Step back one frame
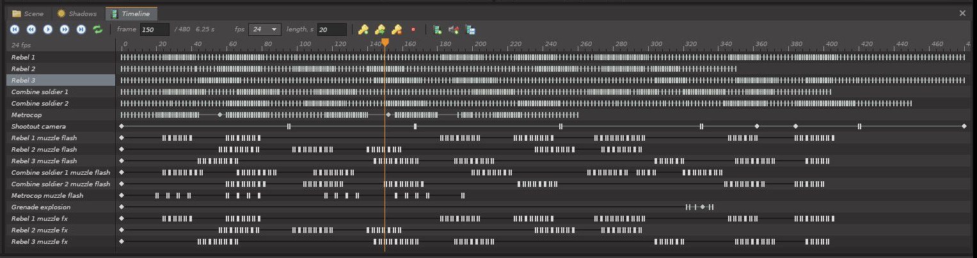The width and height of the screenshot is (977, 258). pyautogui.click(x=31, y=29)
